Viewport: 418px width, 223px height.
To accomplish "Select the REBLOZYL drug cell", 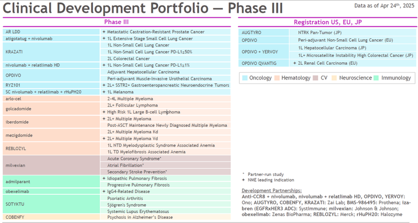I will click(51, 149).
